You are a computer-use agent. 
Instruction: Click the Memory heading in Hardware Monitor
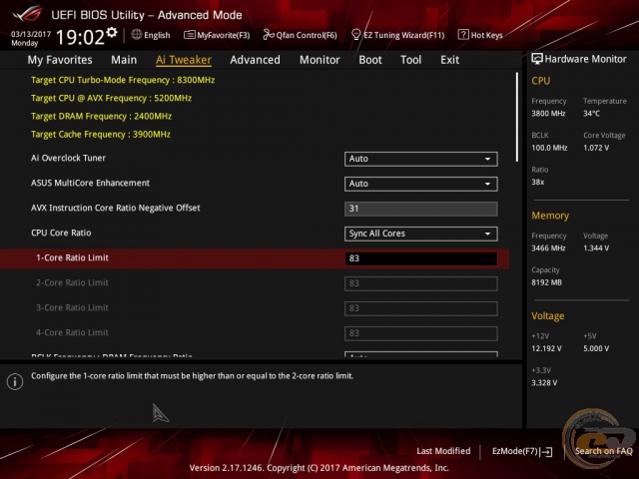click(550, 216)
